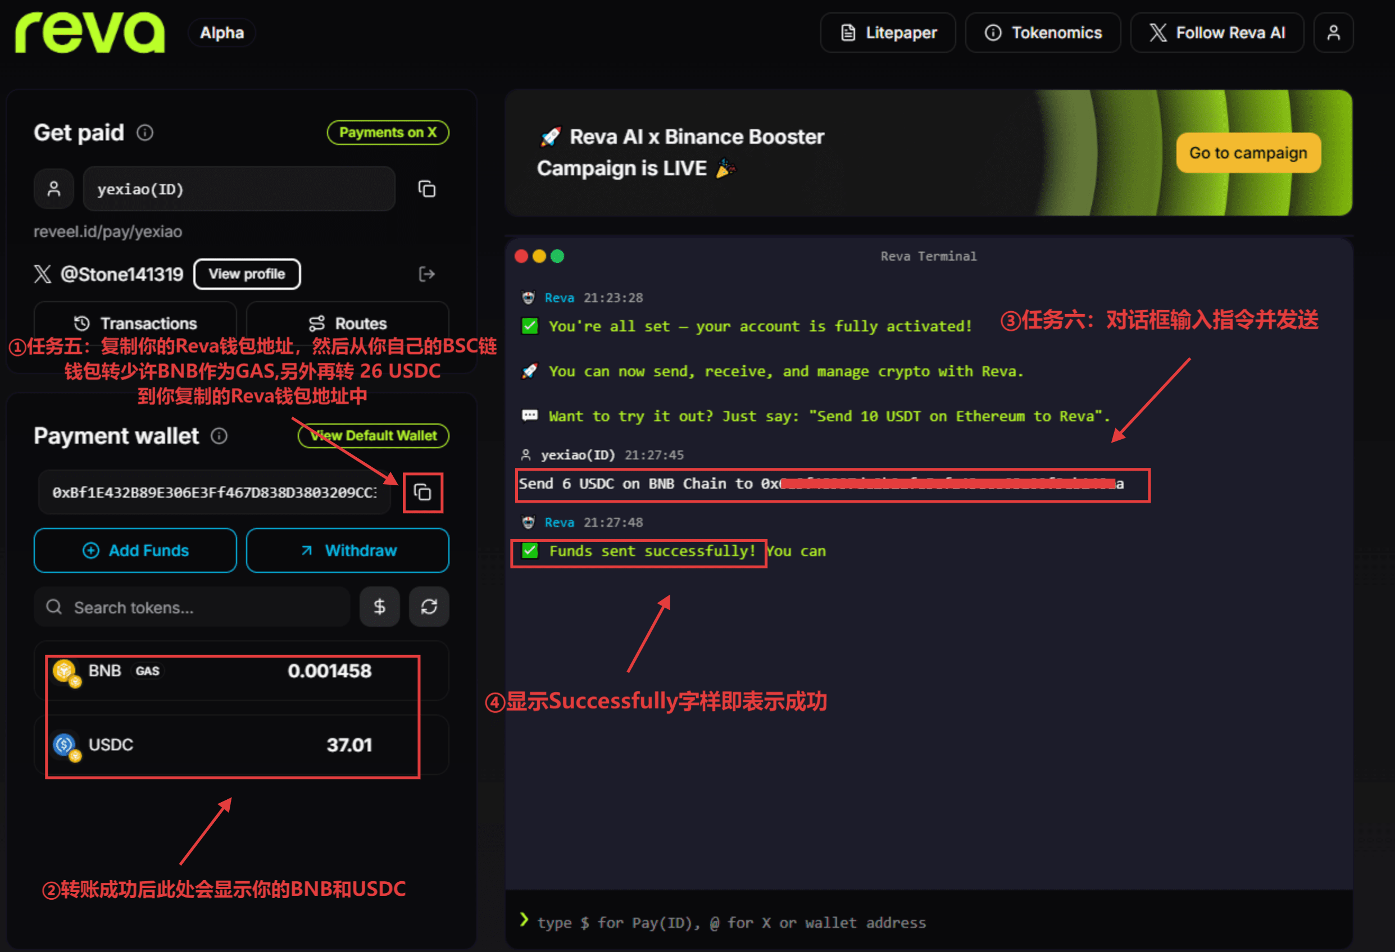1395x952 pixels.
Task: Open the Transactions tab
Action: (x=135, y=324)
